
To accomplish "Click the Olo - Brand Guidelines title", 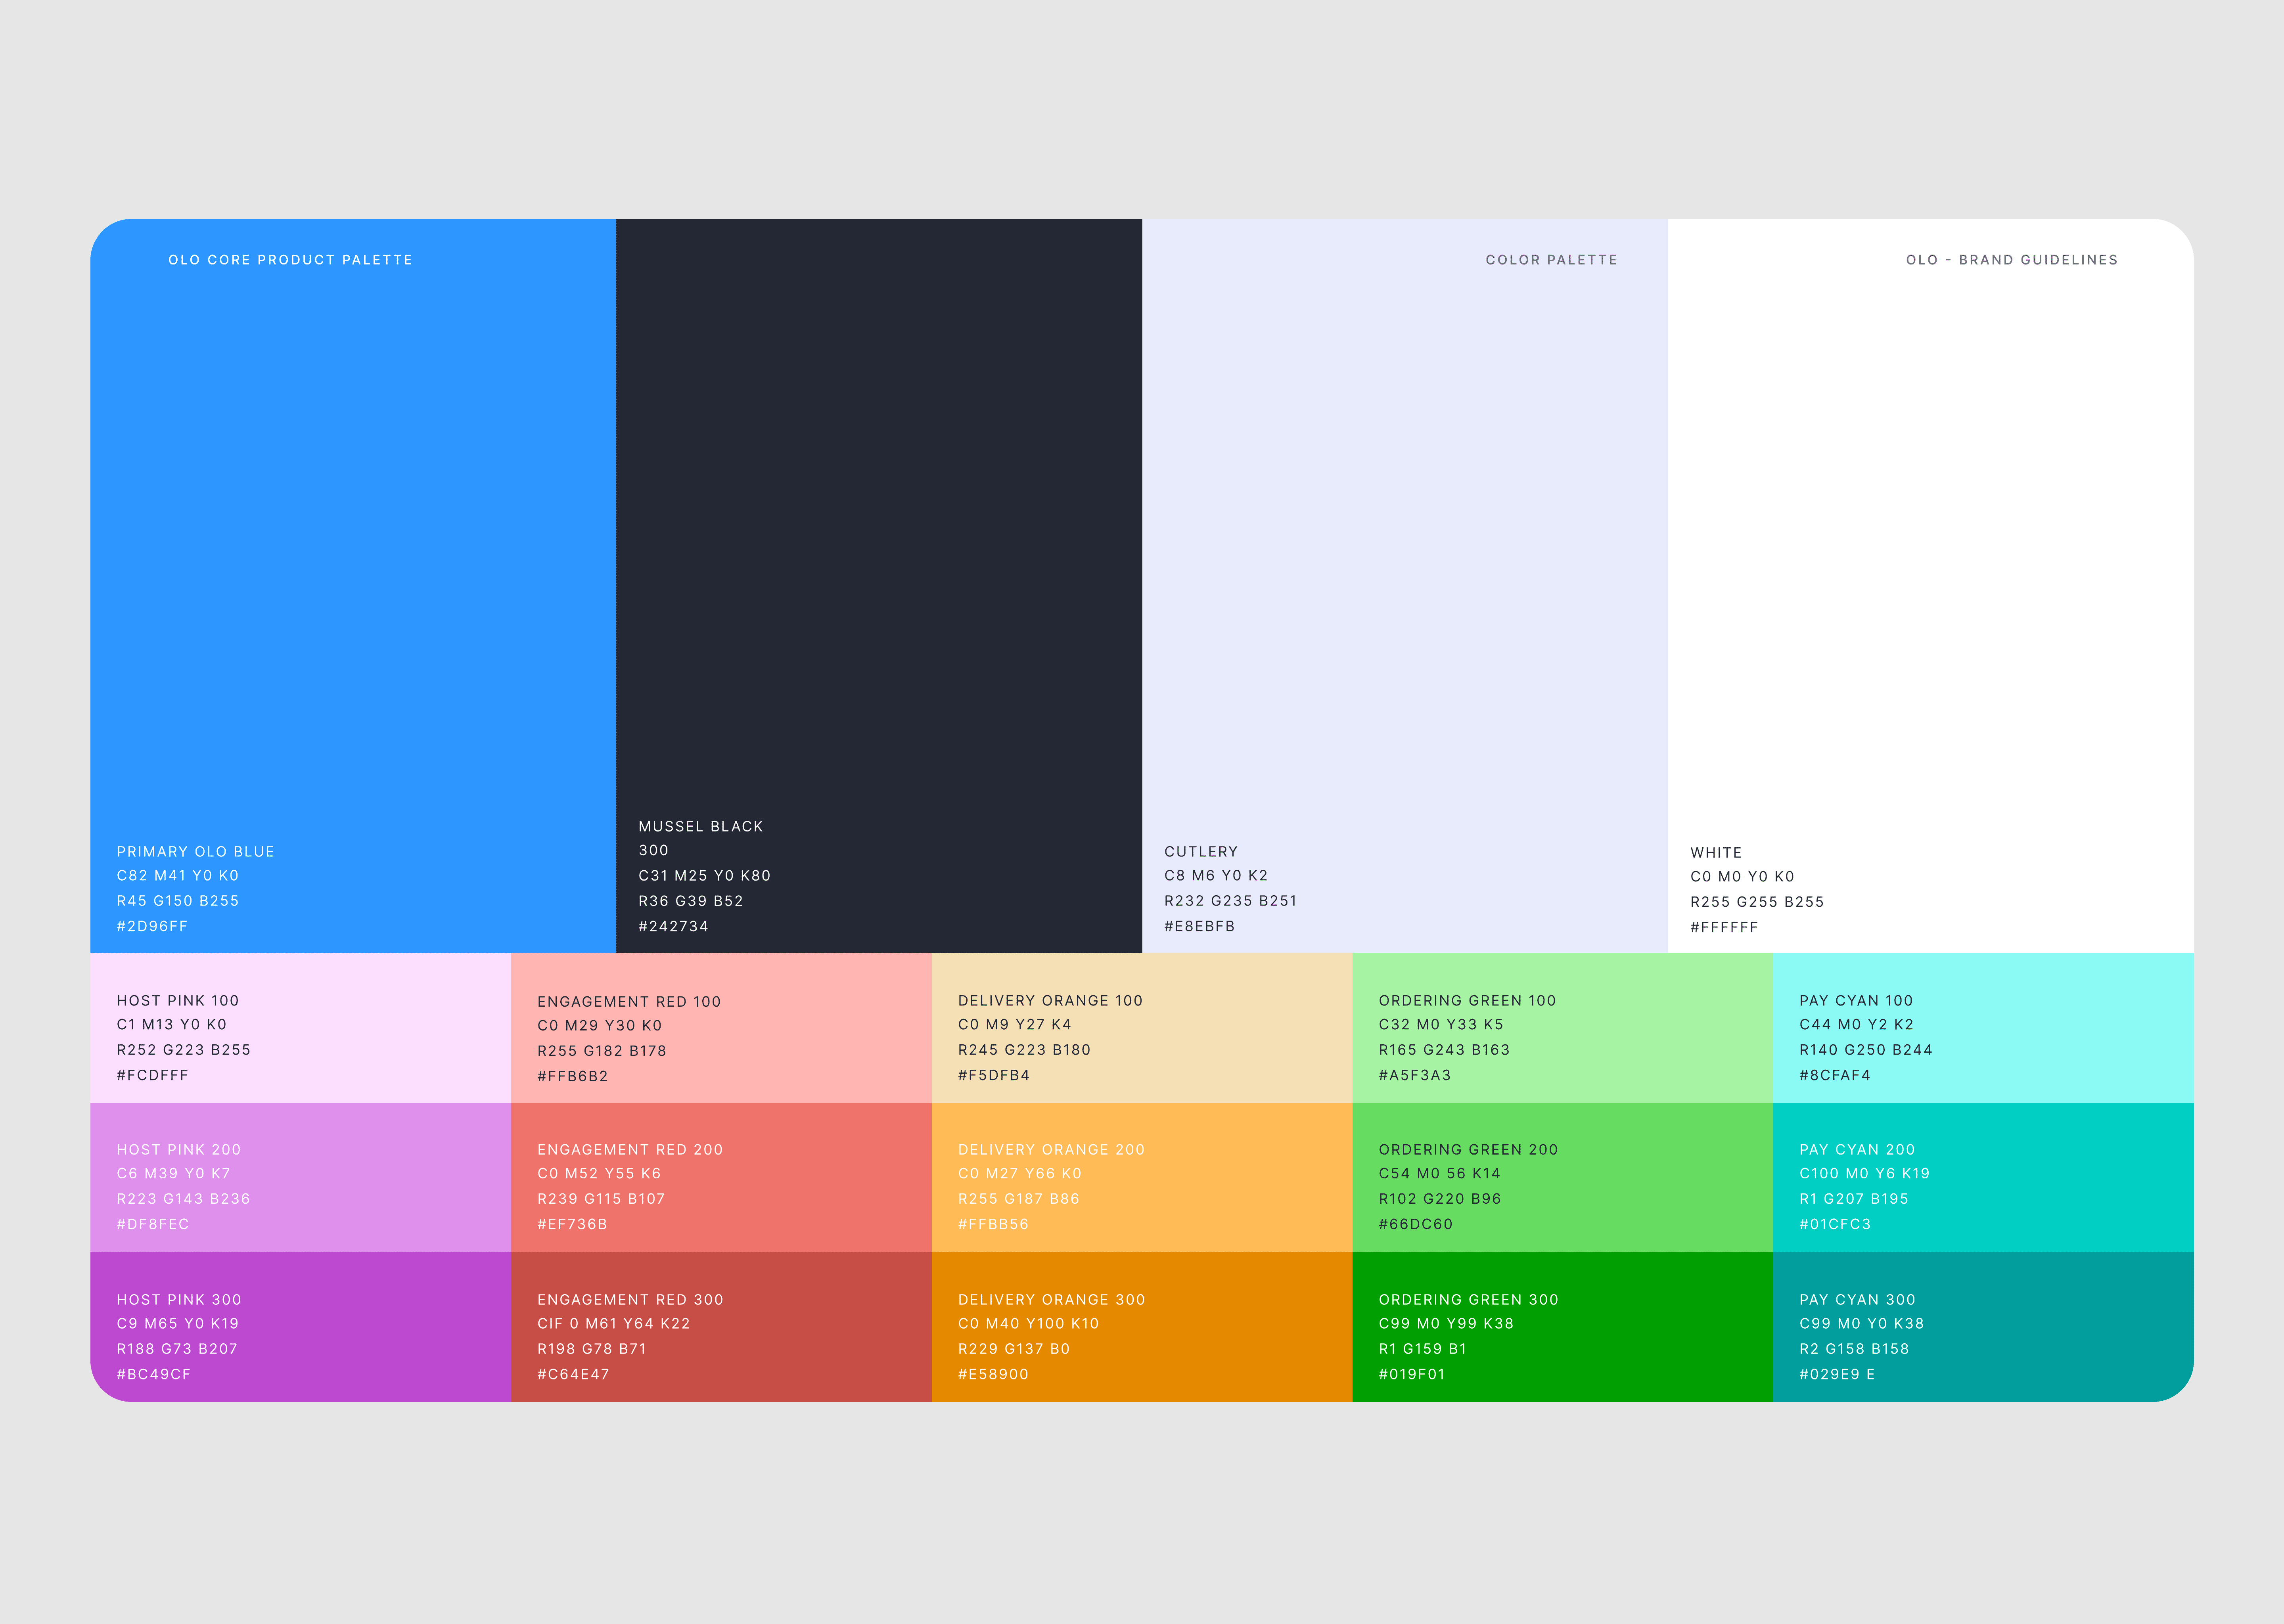I will 2011,260.
